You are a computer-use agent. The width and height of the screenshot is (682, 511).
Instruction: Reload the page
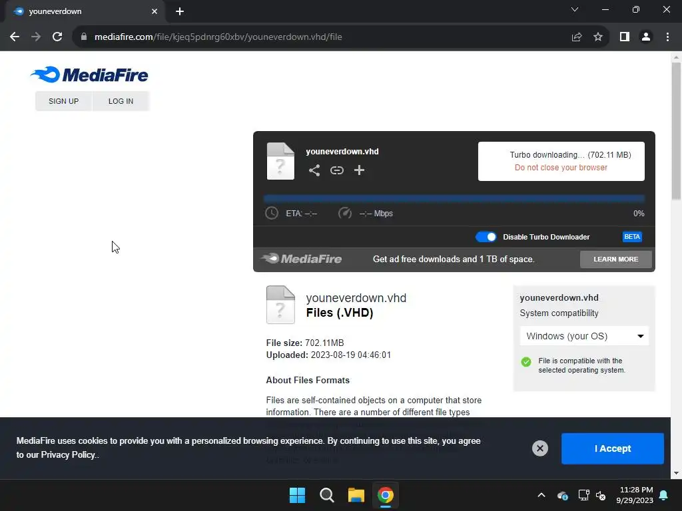[57, 37]
